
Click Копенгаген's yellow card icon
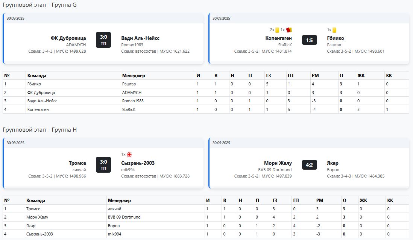click(x=277, y=30)
